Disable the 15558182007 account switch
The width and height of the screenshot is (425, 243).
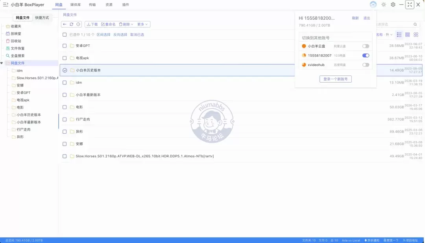pyautogui.click(x=366, y=55)
